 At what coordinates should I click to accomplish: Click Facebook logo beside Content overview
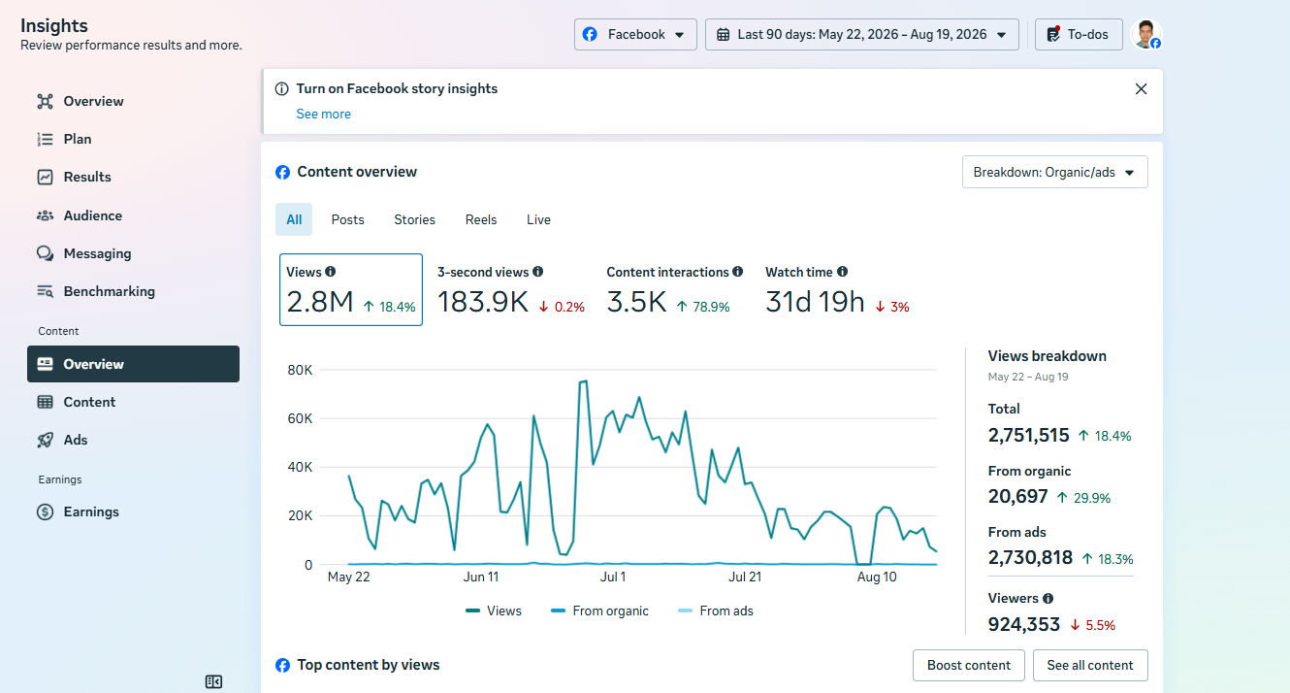[x=283, y=172]
